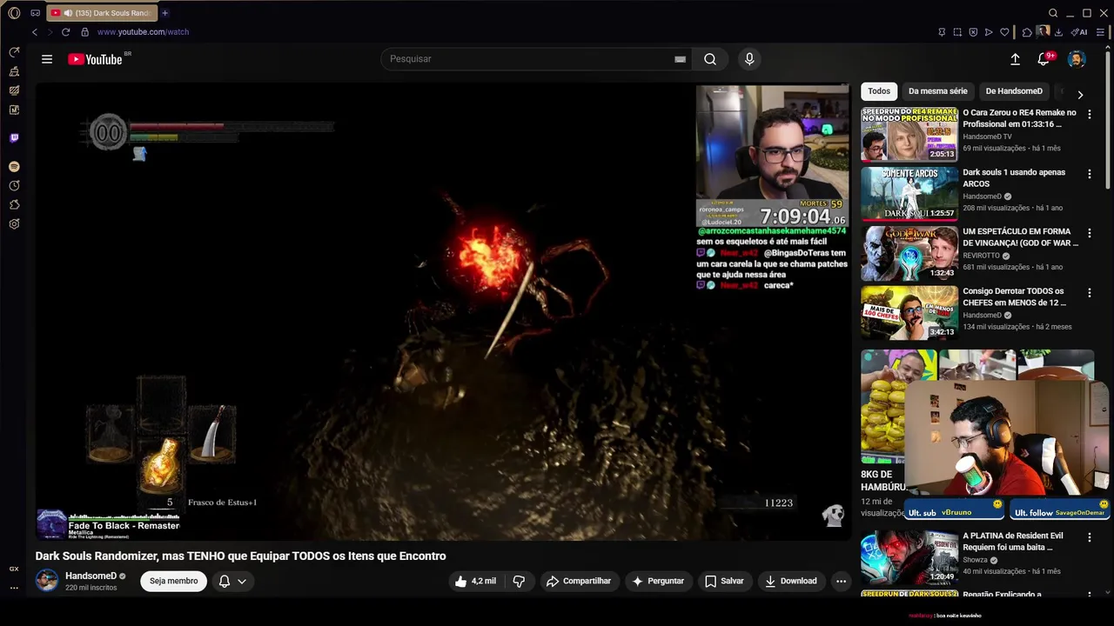The image size is (1114, 626).
Task: Open subscription notification bell dropdown
Action: 232,581
